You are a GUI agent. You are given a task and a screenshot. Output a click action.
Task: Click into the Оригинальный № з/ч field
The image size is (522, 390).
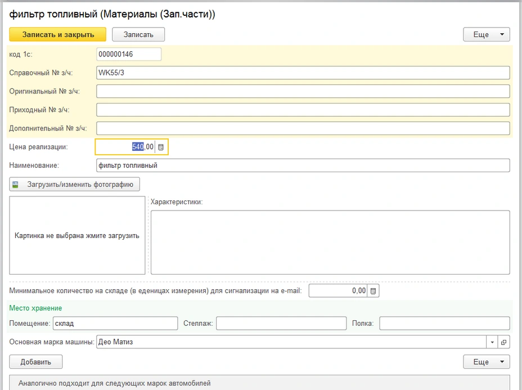coord(303,91)
